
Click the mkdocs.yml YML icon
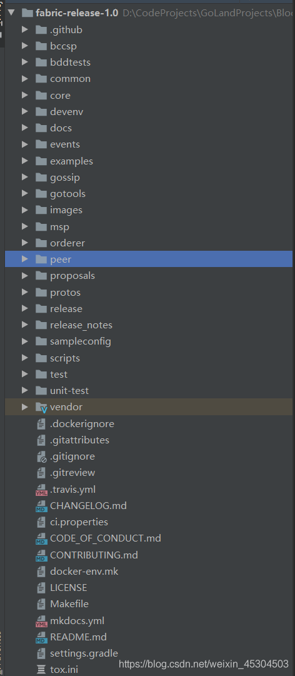pos(41,621)
